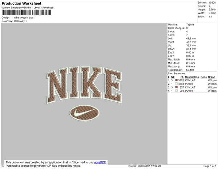Select the 'Colorway 1' value

pos(20,21)
